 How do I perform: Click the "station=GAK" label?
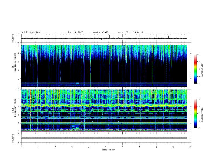click(100, 32)
